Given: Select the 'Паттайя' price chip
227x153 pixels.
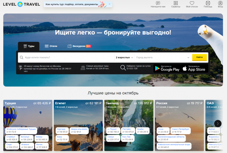Looking at the screenshot, I should 128,130.
